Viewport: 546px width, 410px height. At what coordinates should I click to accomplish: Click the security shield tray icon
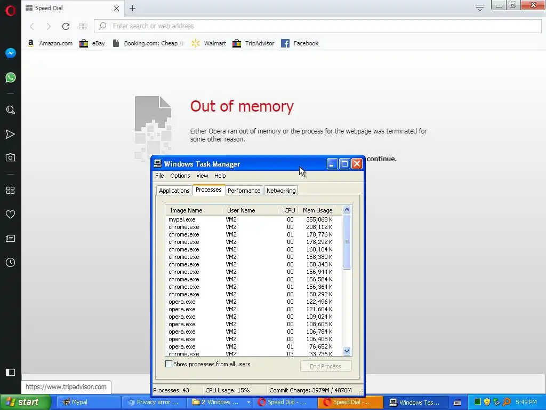pyautogui.click(x=487, y=402)
